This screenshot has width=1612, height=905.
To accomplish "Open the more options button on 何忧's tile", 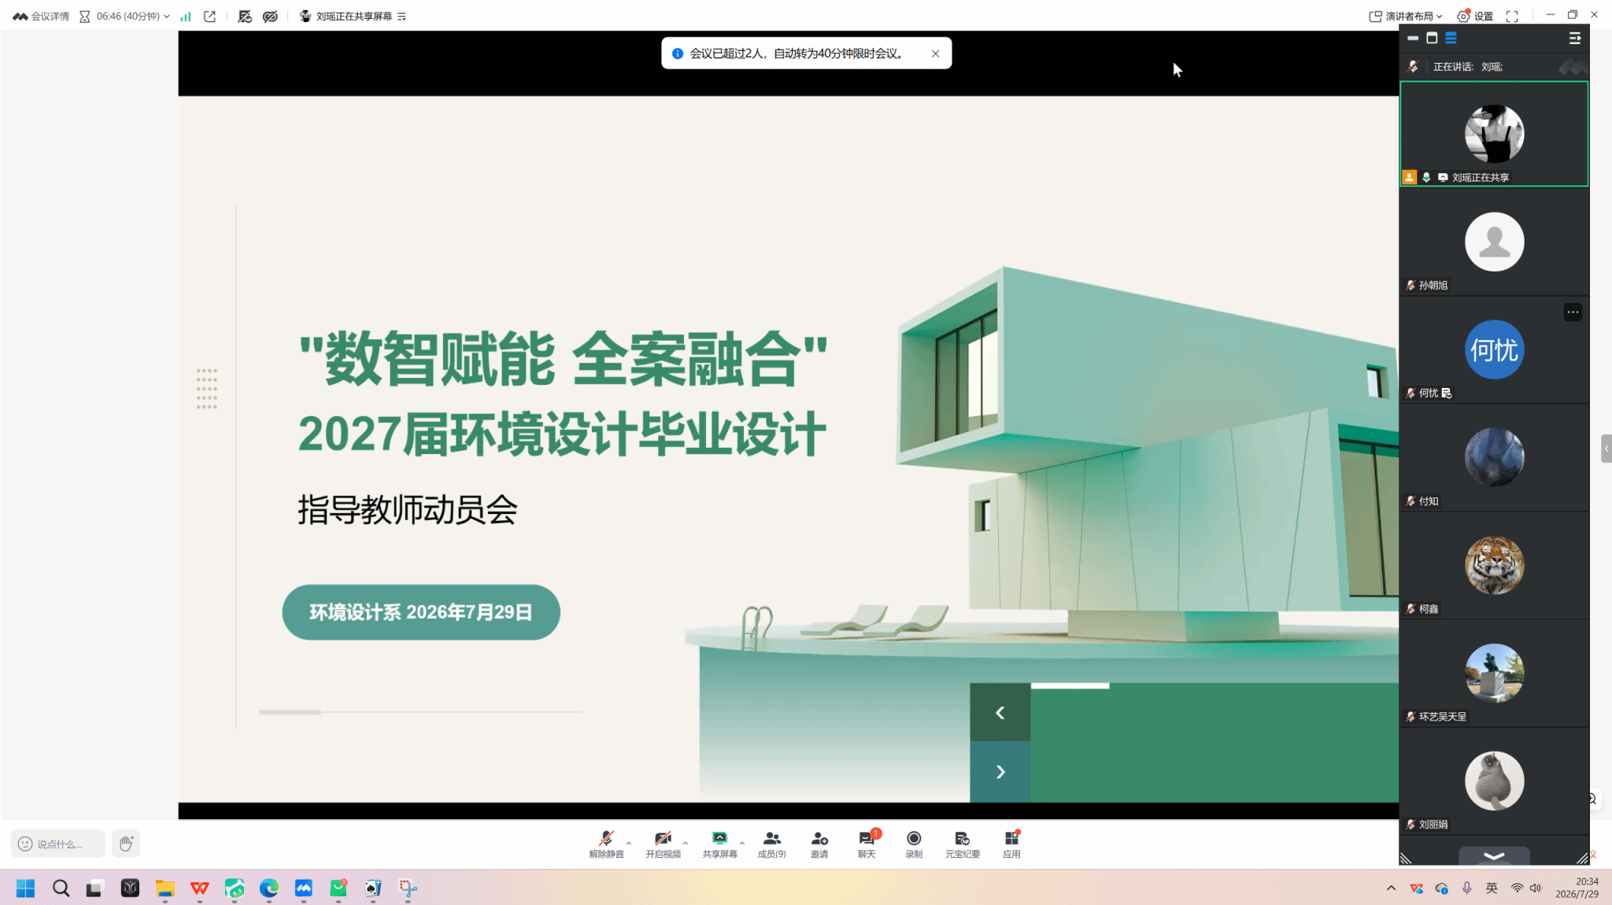I will pyautogui.click(x=1573, y=312).
